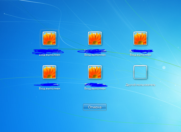Pick the top-right account's flower picture
This screenshot has height=132, width=181.
tap(140, 39)
